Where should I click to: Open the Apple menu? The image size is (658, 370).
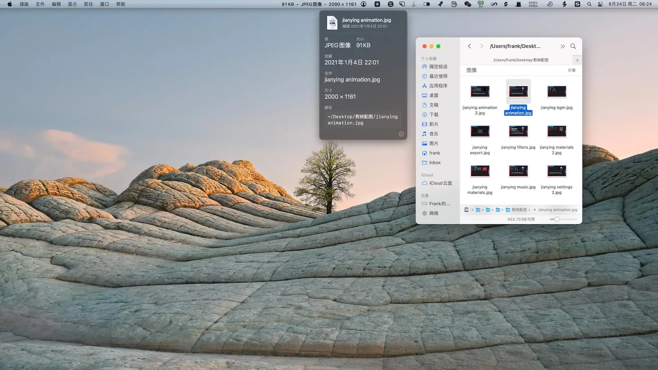pyautogui.click(x=10, y=4)
